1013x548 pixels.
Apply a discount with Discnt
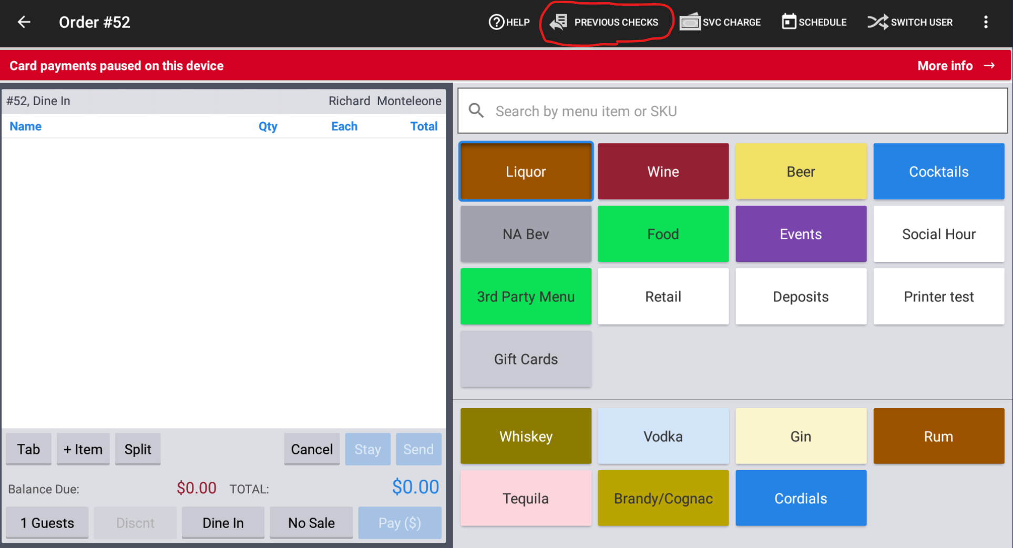tap(135, 523)
